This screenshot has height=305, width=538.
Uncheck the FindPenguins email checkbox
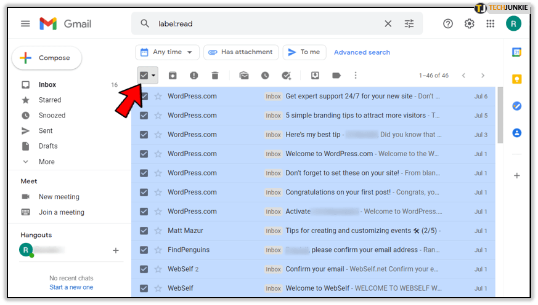click(144, 250)
